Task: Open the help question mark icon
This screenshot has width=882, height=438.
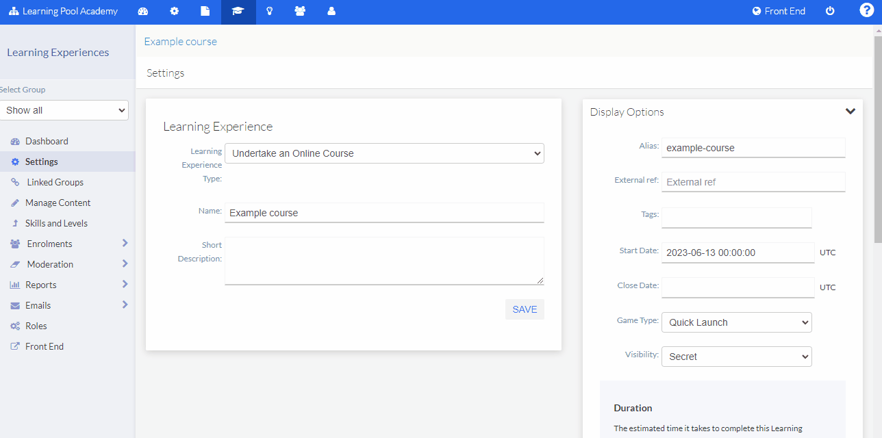Action: (x=866, y=12)
